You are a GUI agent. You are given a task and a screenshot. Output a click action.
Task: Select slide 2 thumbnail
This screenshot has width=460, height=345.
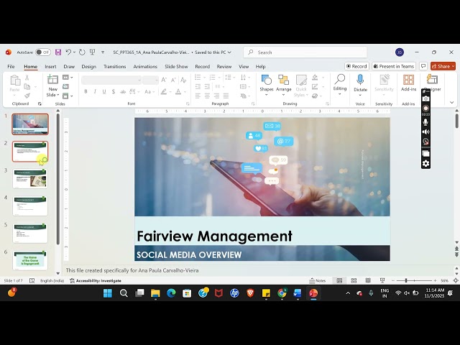(x=30, y=152)
